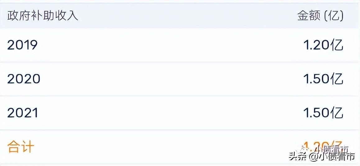Select the 2019 year label

[22, 45]
